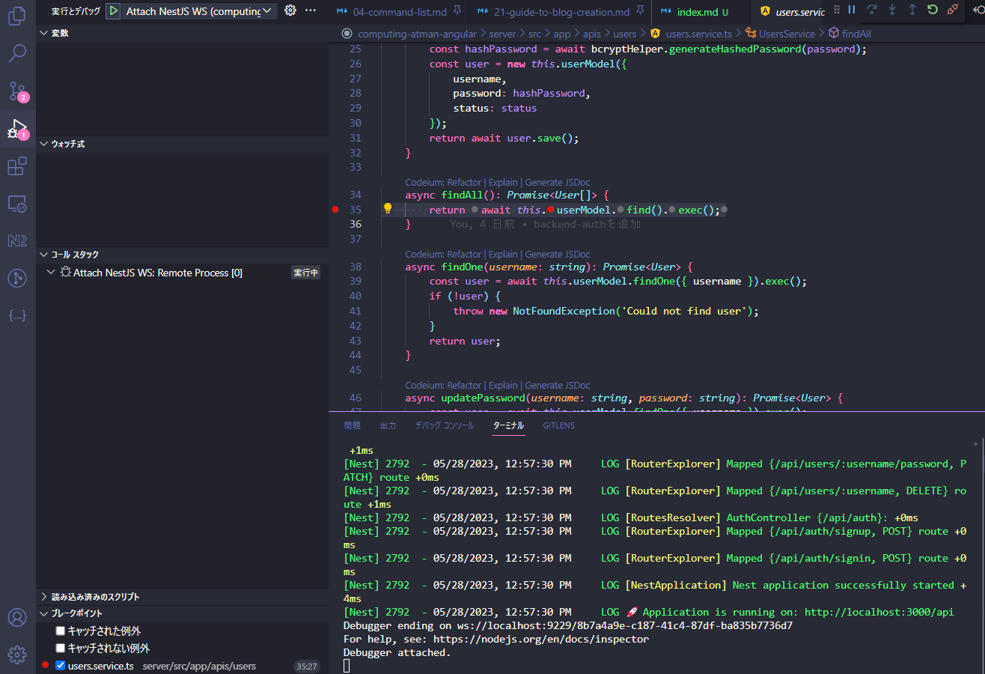Select the ターミナル panel tab

pyautogui.click(x=508, y=425)
